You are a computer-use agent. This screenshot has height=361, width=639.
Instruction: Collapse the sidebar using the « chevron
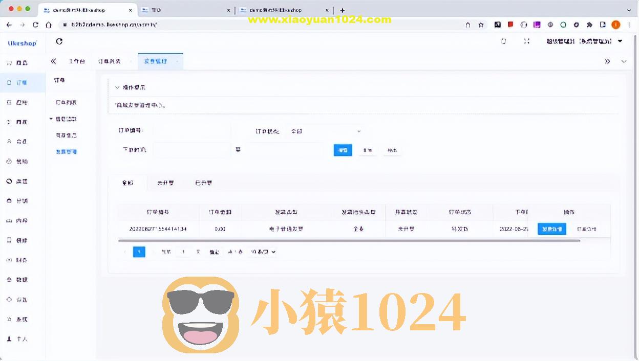pos(53,61)
